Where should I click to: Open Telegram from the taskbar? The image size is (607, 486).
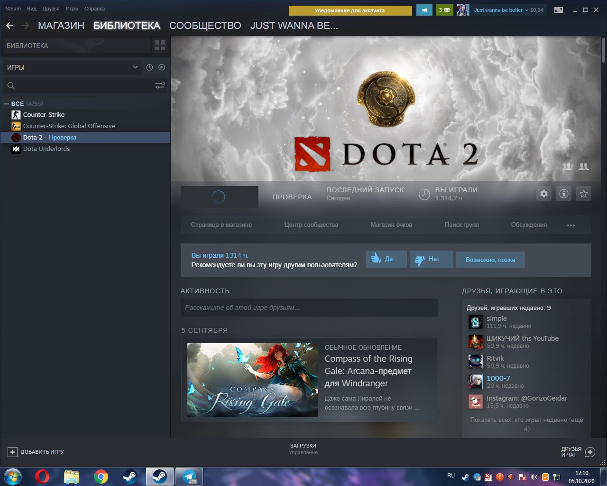point(189,476)
